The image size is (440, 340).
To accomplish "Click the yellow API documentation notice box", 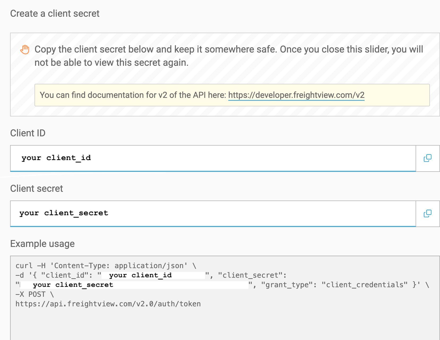I will tap(232, 95).
